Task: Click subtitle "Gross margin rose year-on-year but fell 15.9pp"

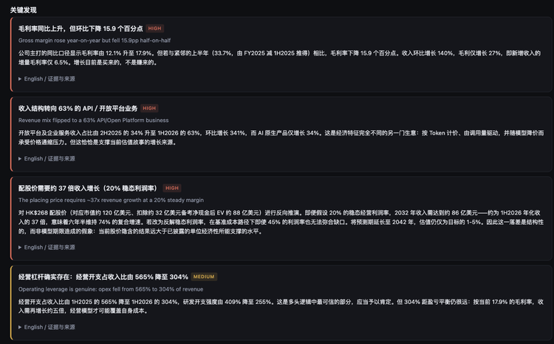Action: point(95,41)
